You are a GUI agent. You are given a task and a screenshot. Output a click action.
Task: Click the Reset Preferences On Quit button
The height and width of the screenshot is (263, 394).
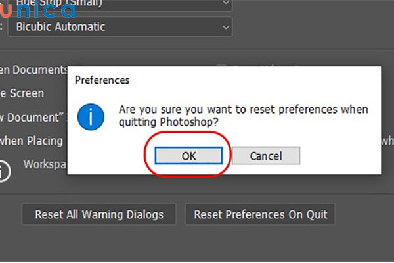click(261, 214)
